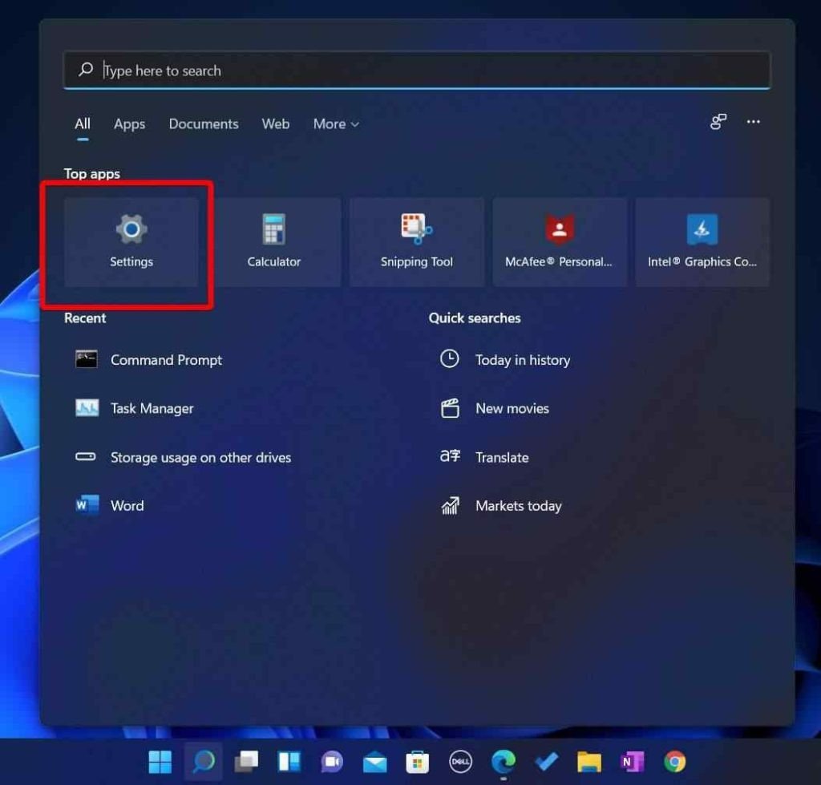Image resolution: width=821 pixels, height=785 pixels.
Task: Open Task Manager from recents
Action: [x=152, y=408]
